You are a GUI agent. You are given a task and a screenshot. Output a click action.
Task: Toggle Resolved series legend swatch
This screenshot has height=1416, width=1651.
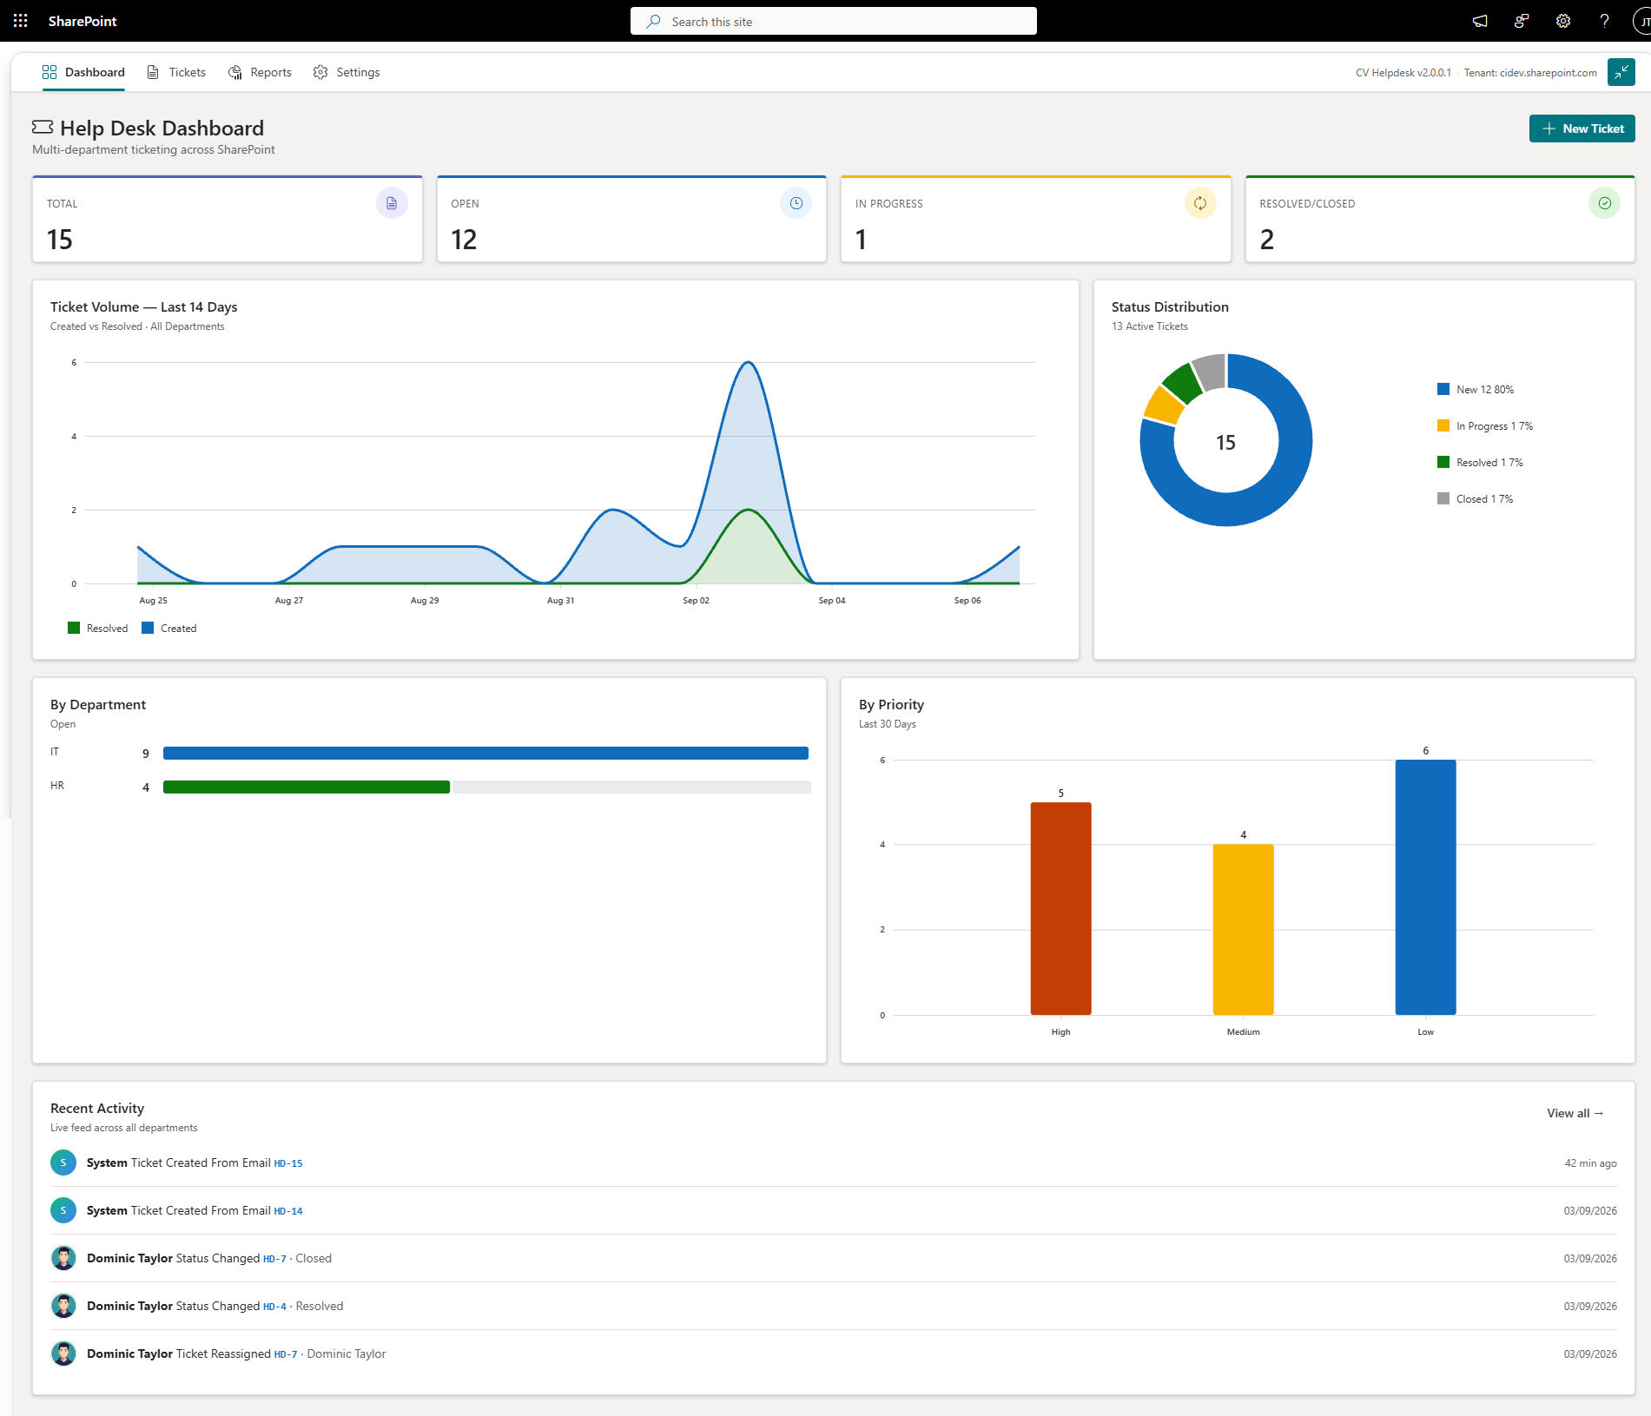pos(74,628)
